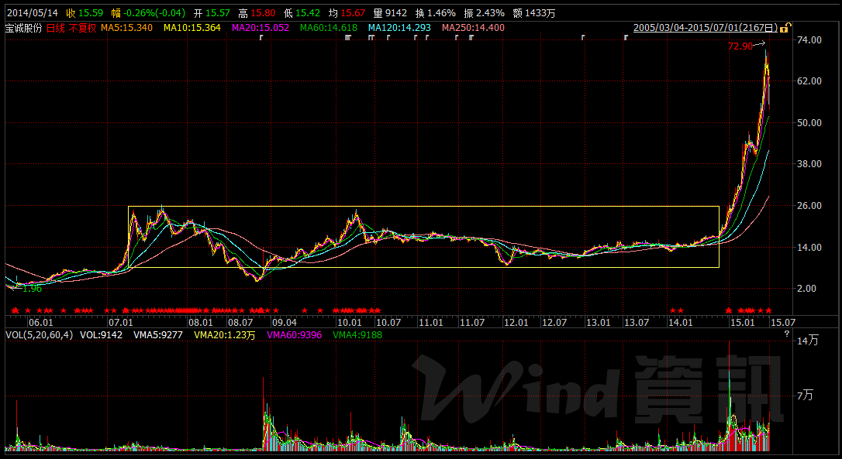Image resolution: width=842 pixels, height=459 pixels.
Task: Open the 日线 period selector
Action: [x=56, y=27]
